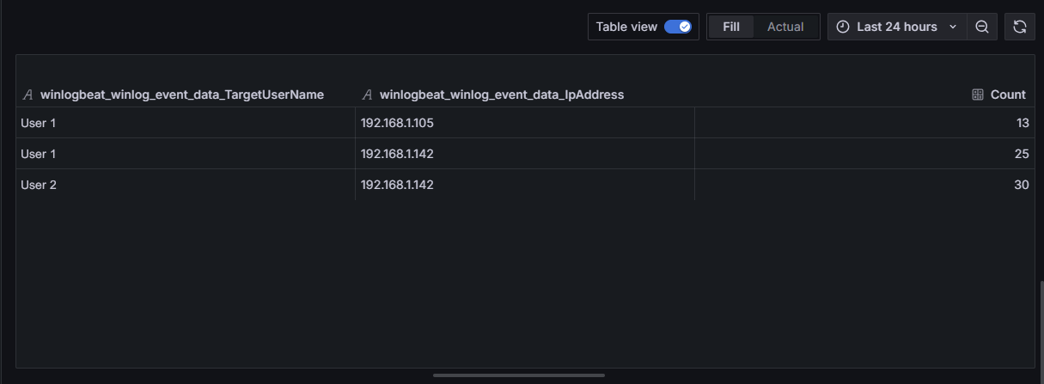This screenshot has width=1044, height=384.
Task: Open the Last 24 hours time picker
Action: [896, 27]
